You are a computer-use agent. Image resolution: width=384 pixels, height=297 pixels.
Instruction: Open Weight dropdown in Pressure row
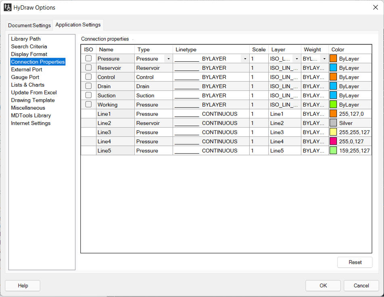coord(324,59)
